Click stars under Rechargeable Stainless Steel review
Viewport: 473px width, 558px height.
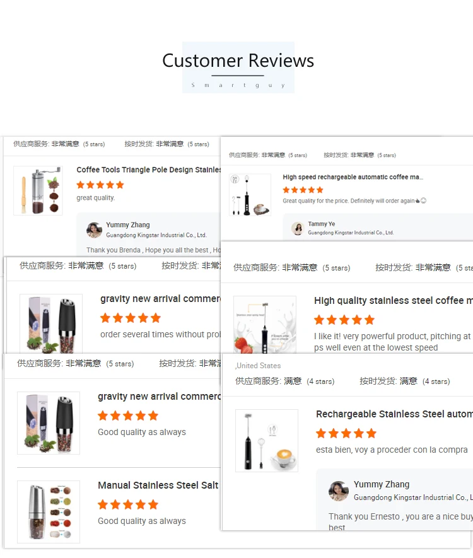[346, 433]
